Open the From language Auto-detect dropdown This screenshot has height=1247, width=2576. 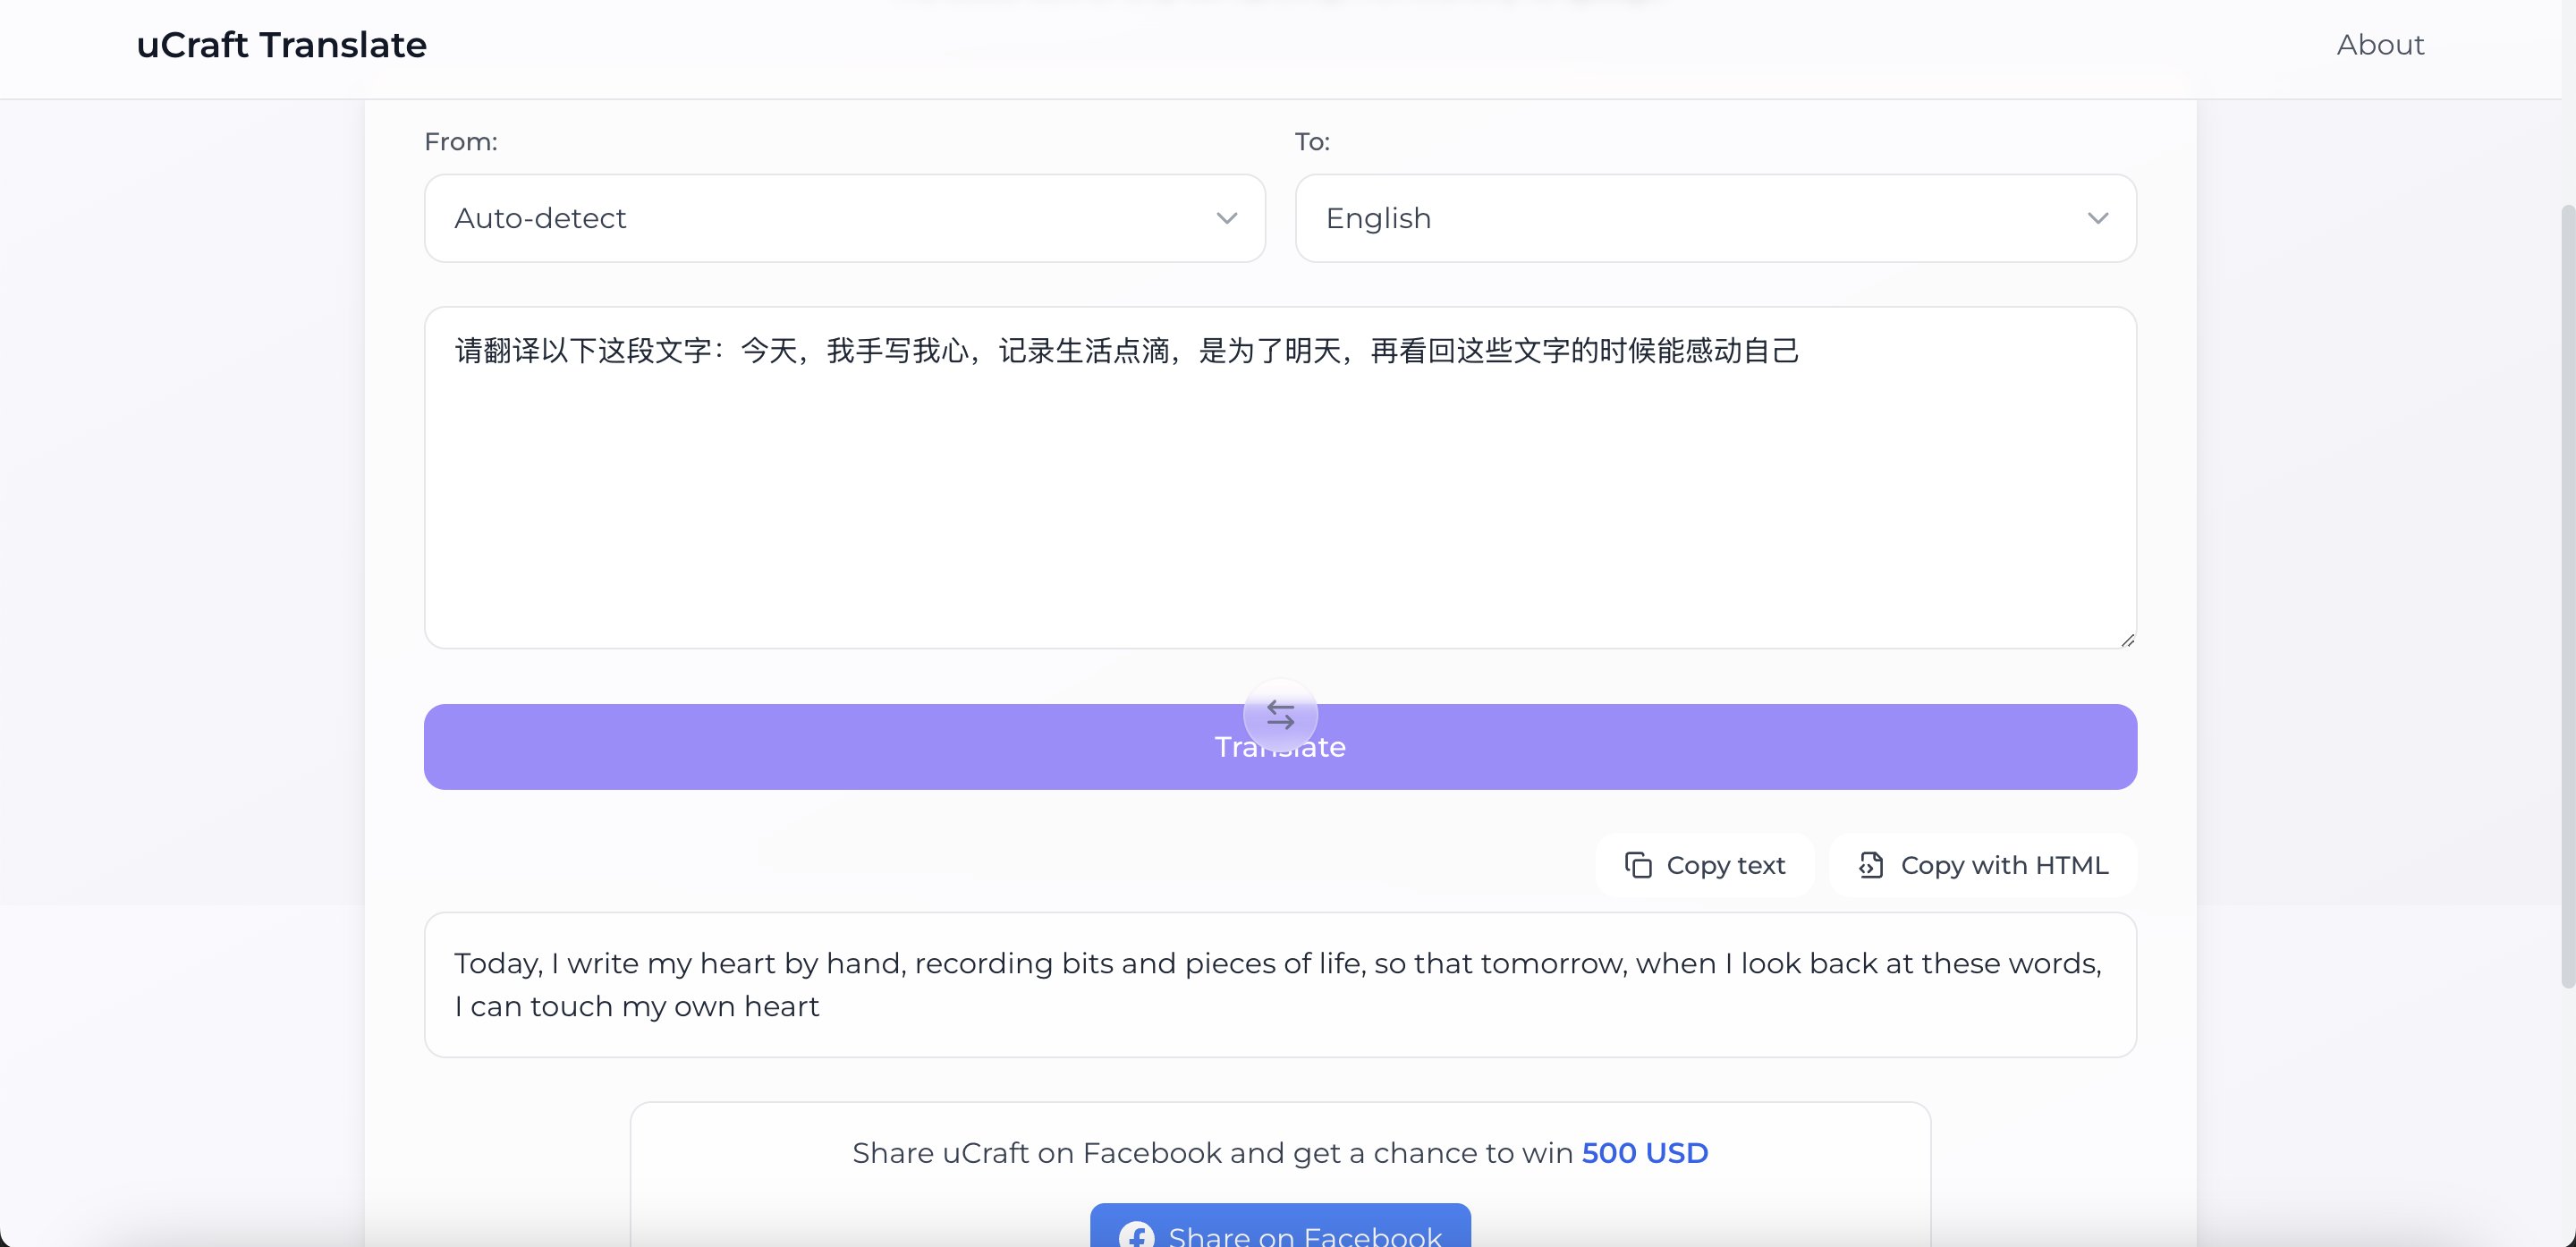[844, 218]
